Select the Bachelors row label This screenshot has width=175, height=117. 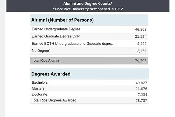(40, 83)
